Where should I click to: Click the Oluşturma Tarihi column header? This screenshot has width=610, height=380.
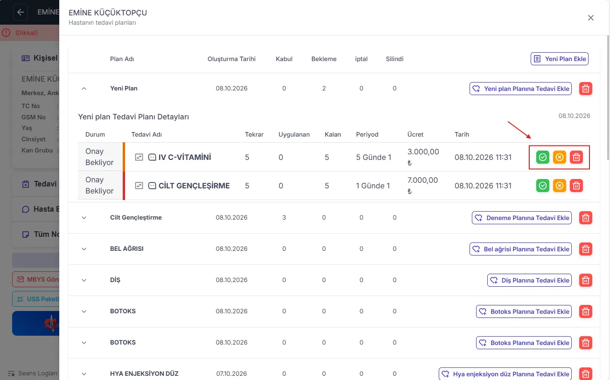point(231,59)
